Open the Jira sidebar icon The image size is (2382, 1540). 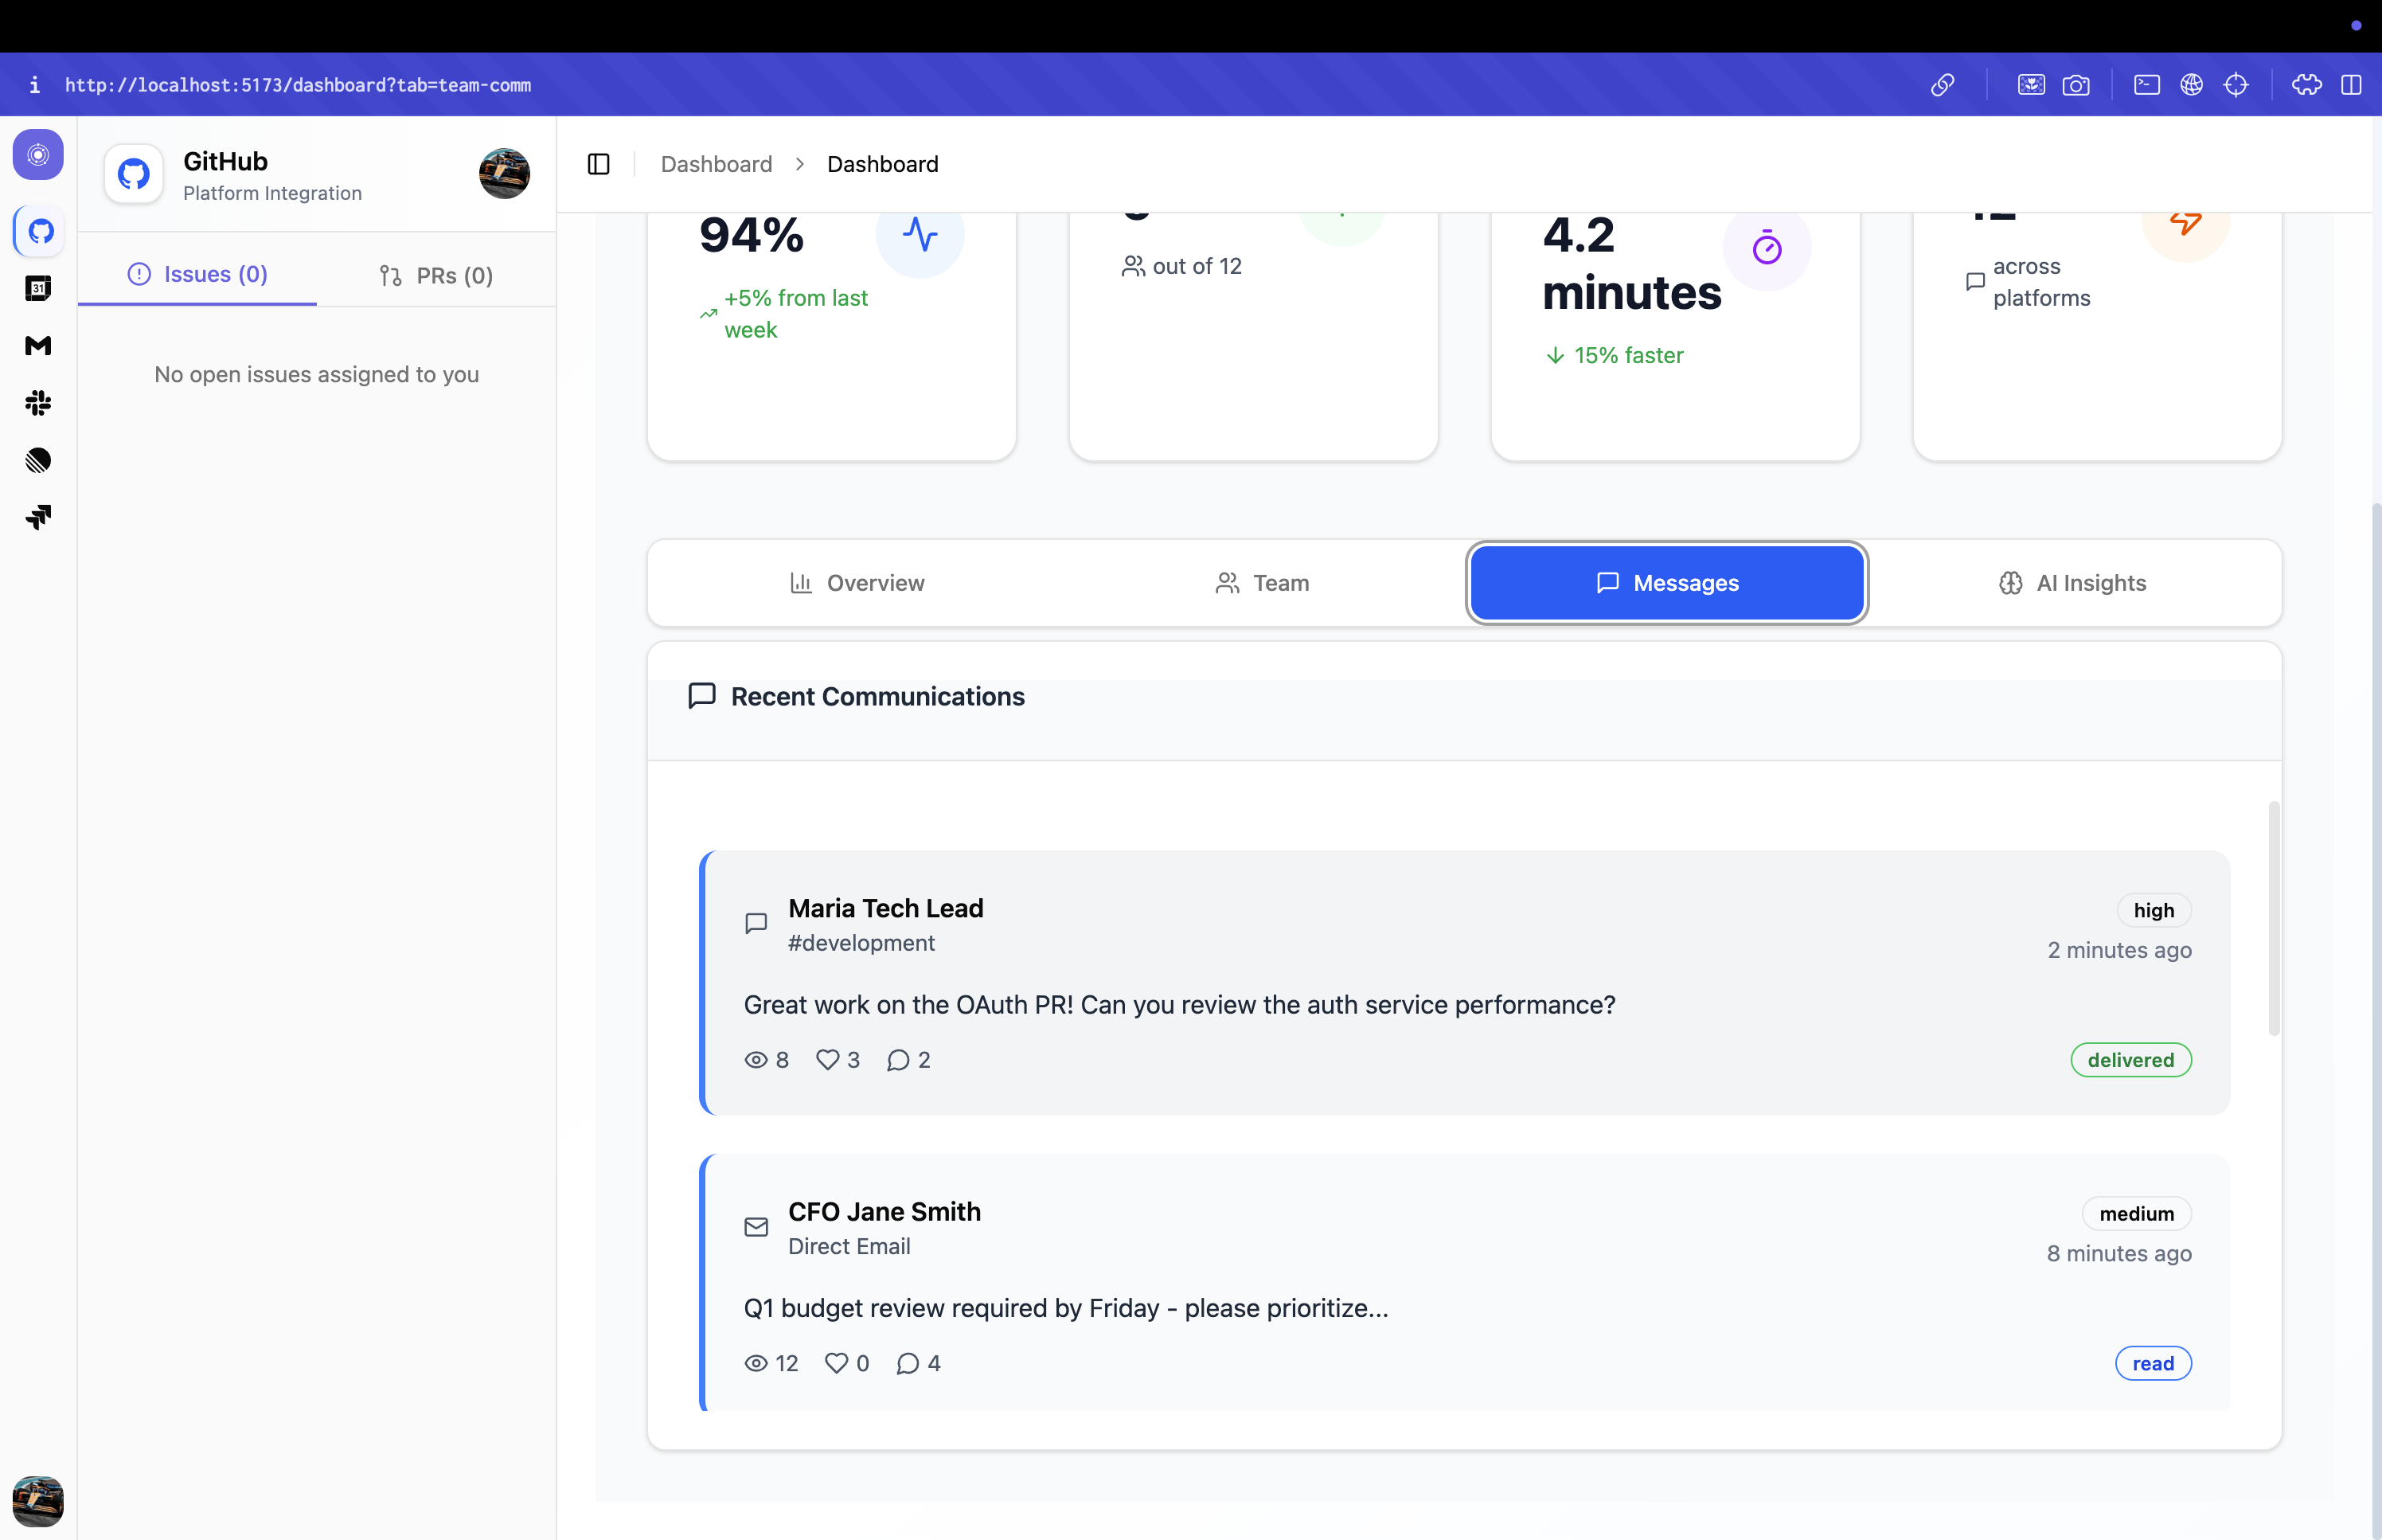click(38, 517)
